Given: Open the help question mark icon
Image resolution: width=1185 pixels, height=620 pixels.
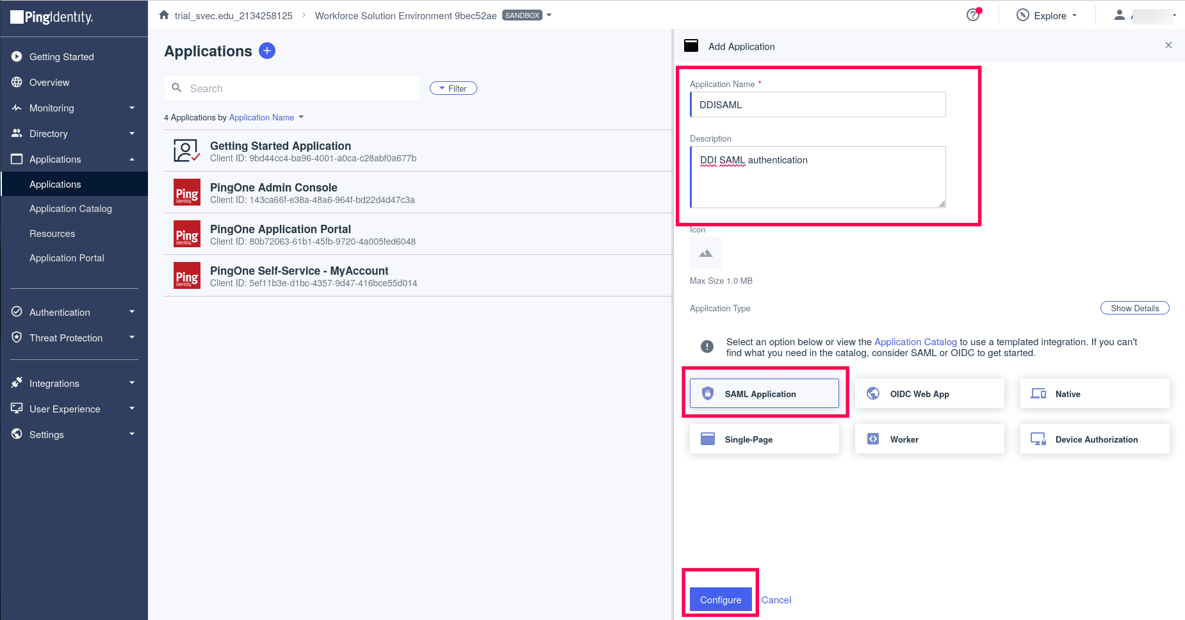Looking at the screenshot, I should tap(972, 15).
